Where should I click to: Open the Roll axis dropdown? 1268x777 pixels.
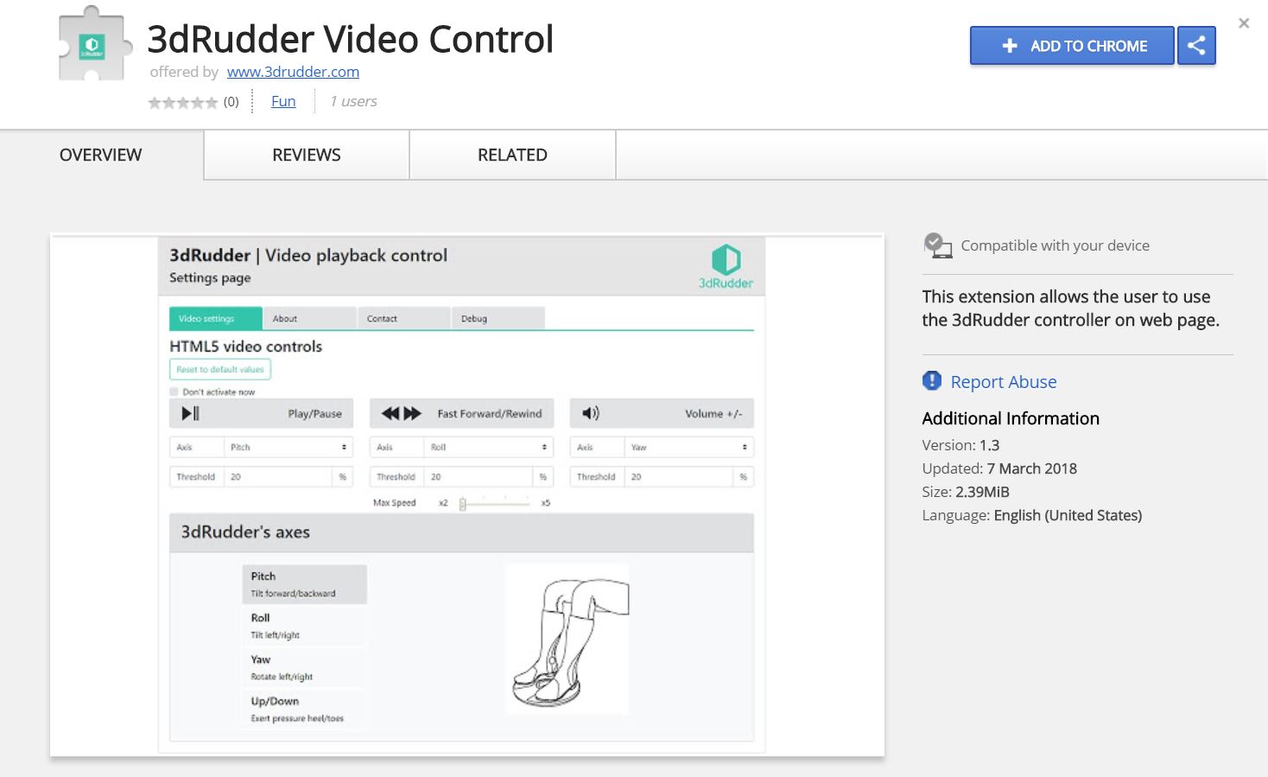click(489, 447)
